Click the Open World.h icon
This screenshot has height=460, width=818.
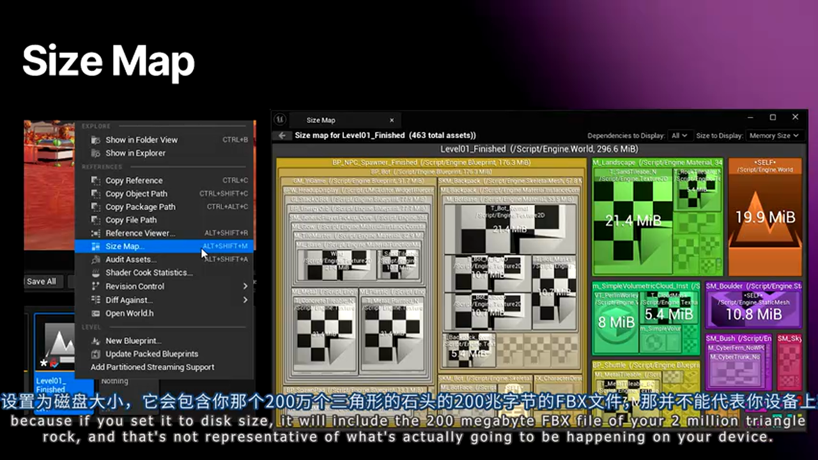[x=95, y=313]
